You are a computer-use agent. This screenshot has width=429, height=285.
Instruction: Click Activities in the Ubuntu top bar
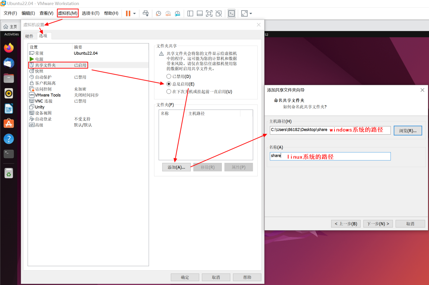[12, 34]
